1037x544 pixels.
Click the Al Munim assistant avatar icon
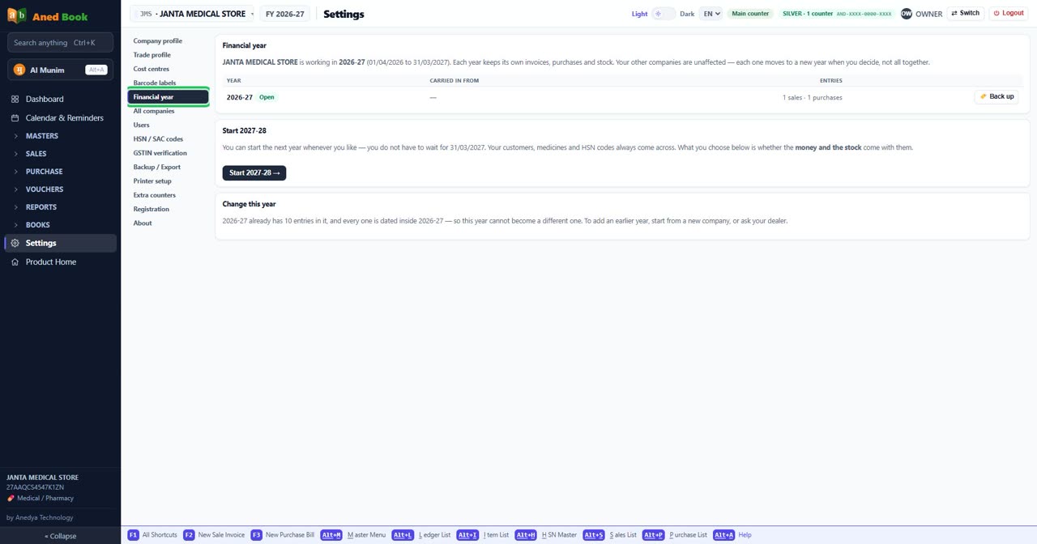pyautogui.click(x=19, y=70)
